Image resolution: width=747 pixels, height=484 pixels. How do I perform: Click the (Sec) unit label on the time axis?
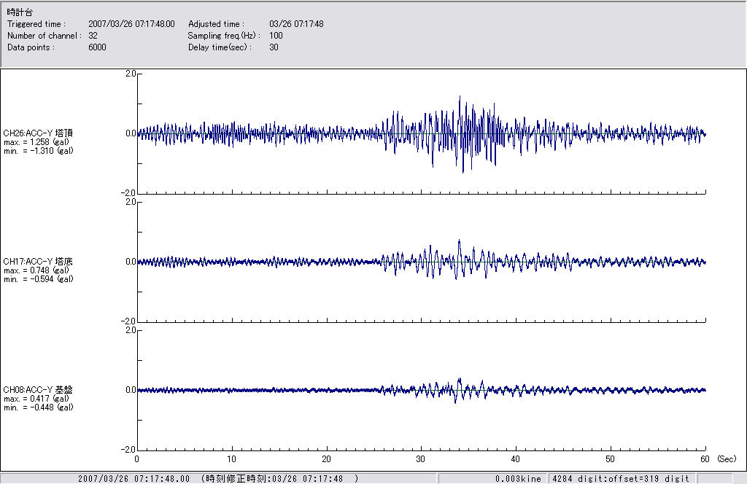727,459
